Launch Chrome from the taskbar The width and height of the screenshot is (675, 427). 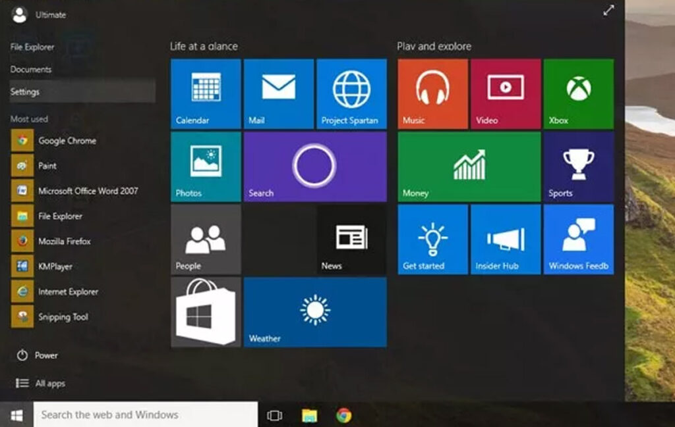pos(343,415)
